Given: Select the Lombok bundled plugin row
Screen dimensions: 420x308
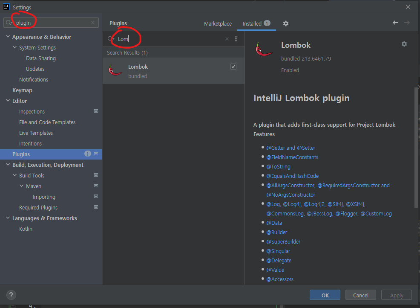Looking at the screenshot, I should 173,71.
